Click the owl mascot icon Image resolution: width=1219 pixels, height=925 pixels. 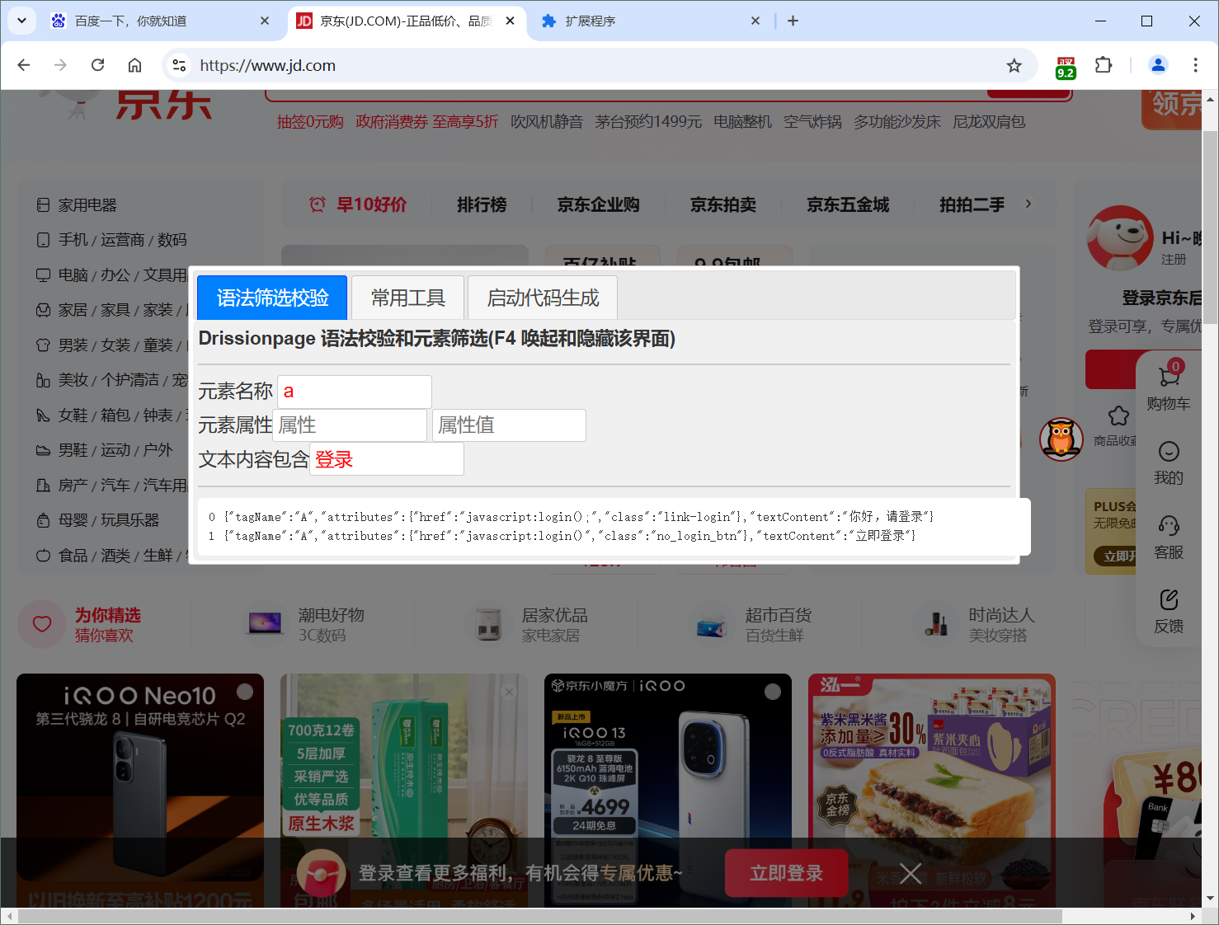click(x=1061, y=439)
